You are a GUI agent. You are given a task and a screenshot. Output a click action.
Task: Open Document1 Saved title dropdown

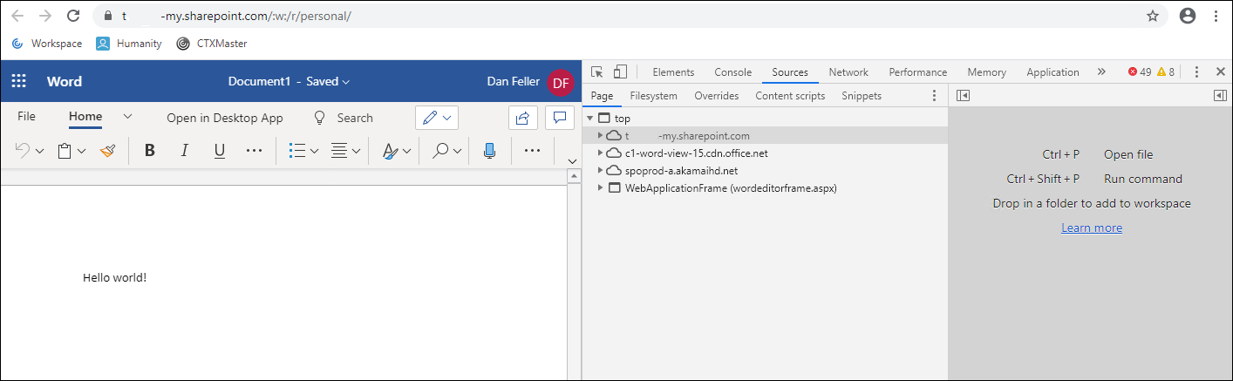(289, 81)
